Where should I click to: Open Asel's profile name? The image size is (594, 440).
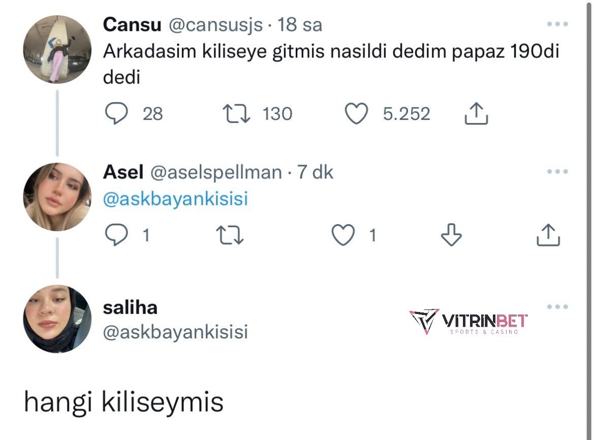(x=123, y=172)
